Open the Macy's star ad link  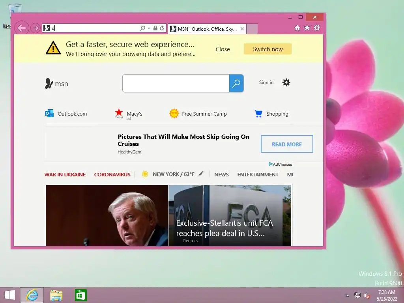tap(129, 114)
